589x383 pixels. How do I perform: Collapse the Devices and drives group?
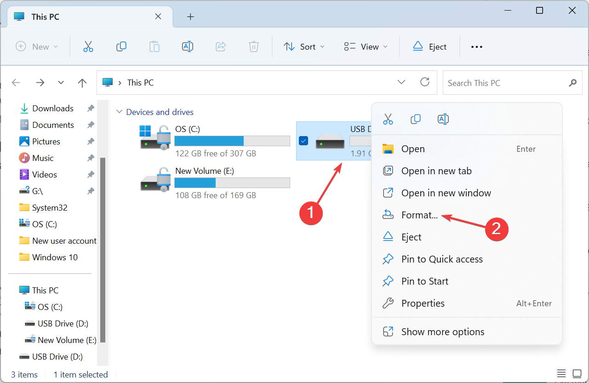tap(120, 112)
